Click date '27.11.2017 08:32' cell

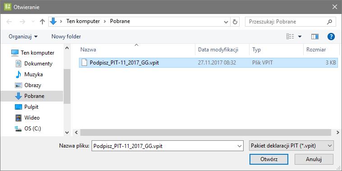(217, 63)
